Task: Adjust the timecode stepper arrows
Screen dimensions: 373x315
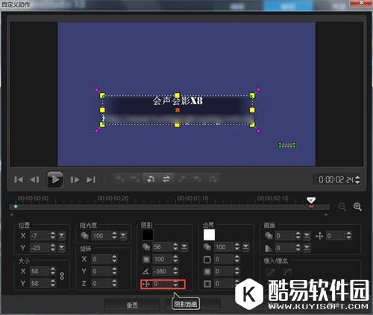Action: point(357,179)
